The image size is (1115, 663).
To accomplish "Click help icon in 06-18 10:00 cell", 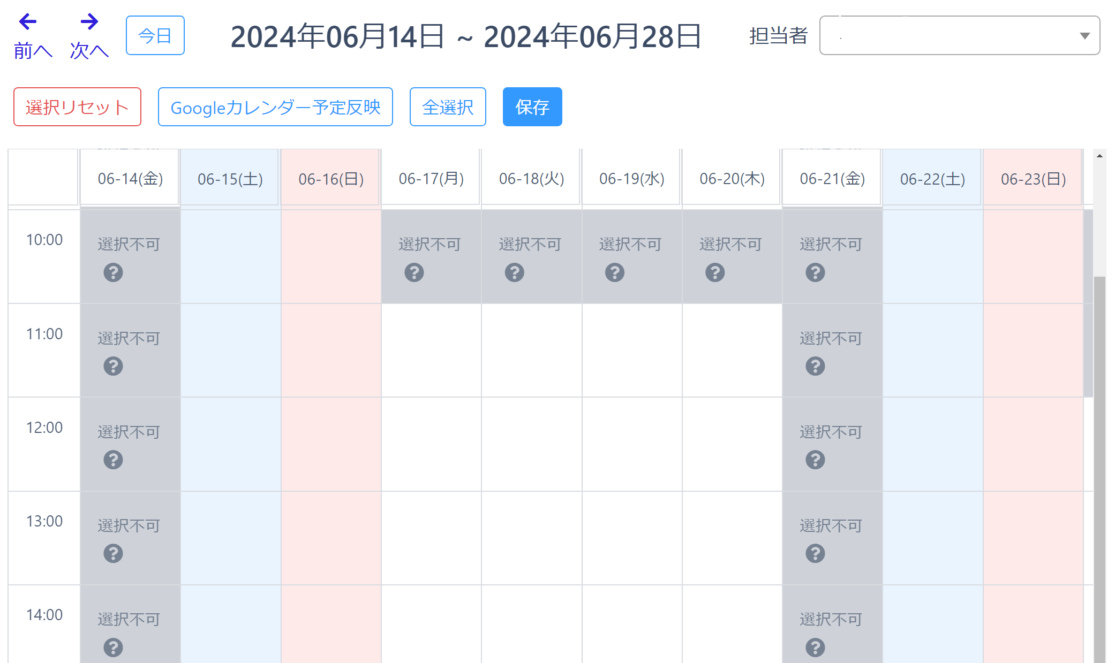I will (514, 272).
